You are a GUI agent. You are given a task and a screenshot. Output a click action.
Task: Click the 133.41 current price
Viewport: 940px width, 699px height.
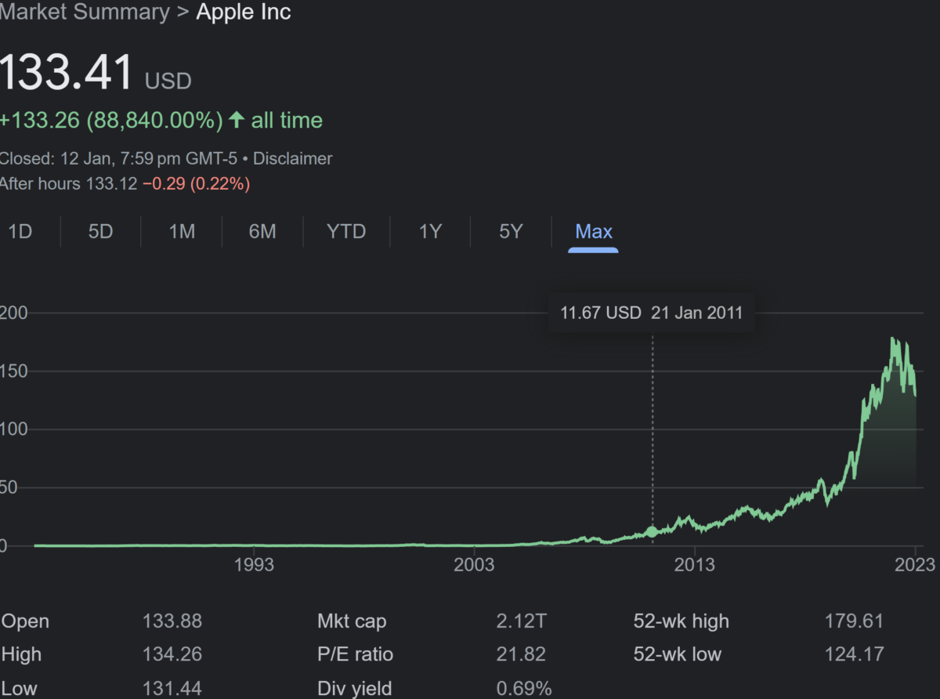[67, 73]
